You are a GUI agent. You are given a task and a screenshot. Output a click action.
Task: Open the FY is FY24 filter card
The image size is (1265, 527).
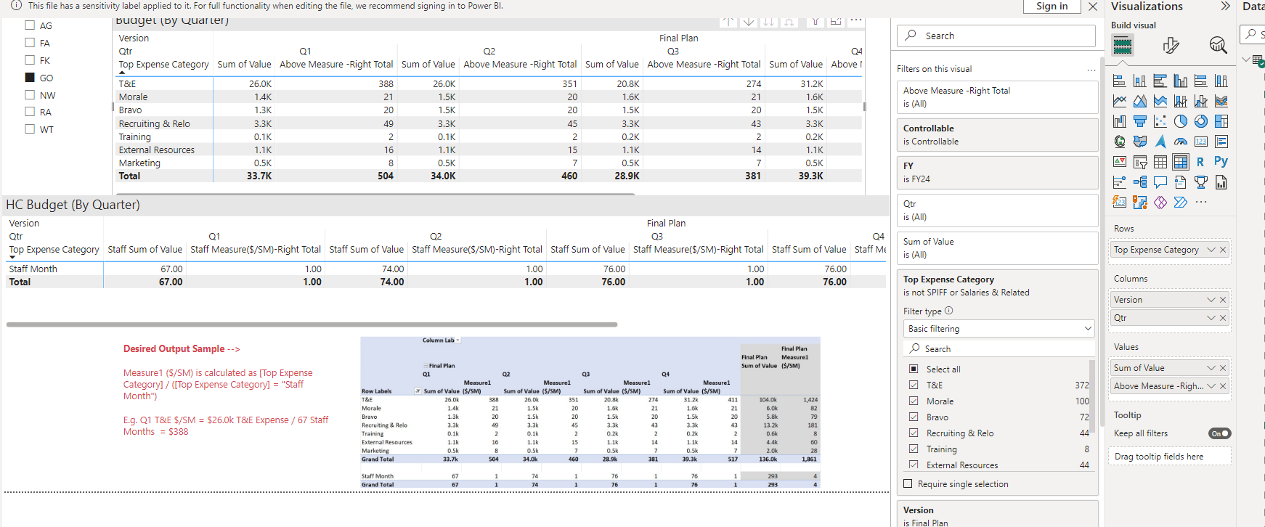pyautogui.click(x=998, y=173)
